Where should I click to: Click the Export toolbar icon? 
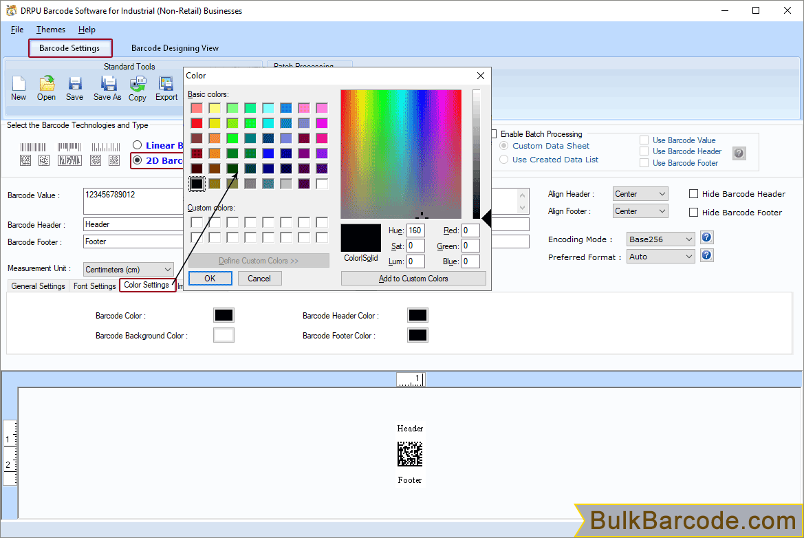[166, 88]
